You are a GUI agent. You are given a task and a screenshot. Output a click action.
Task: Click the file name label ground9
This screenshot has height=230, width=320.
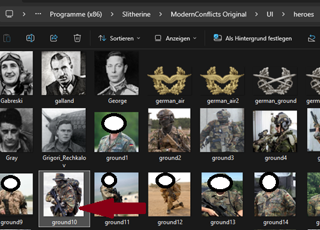12,222
